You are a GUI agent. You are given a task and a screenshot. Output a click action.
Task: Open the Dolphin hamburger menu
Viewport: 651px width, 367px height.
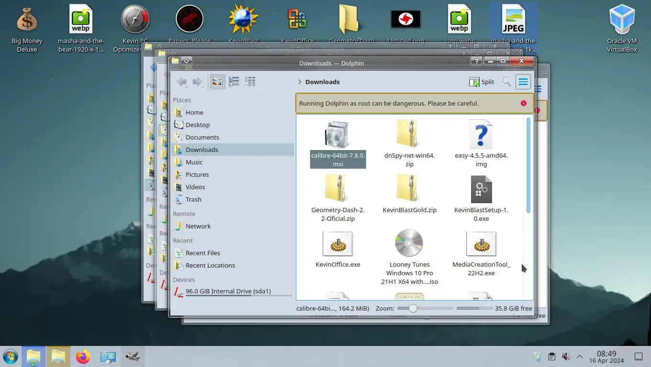click(523, 82)
